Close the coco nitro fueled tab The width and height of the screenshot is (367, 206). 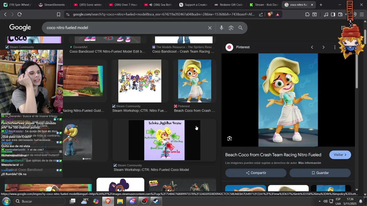[x=312, y=5]
